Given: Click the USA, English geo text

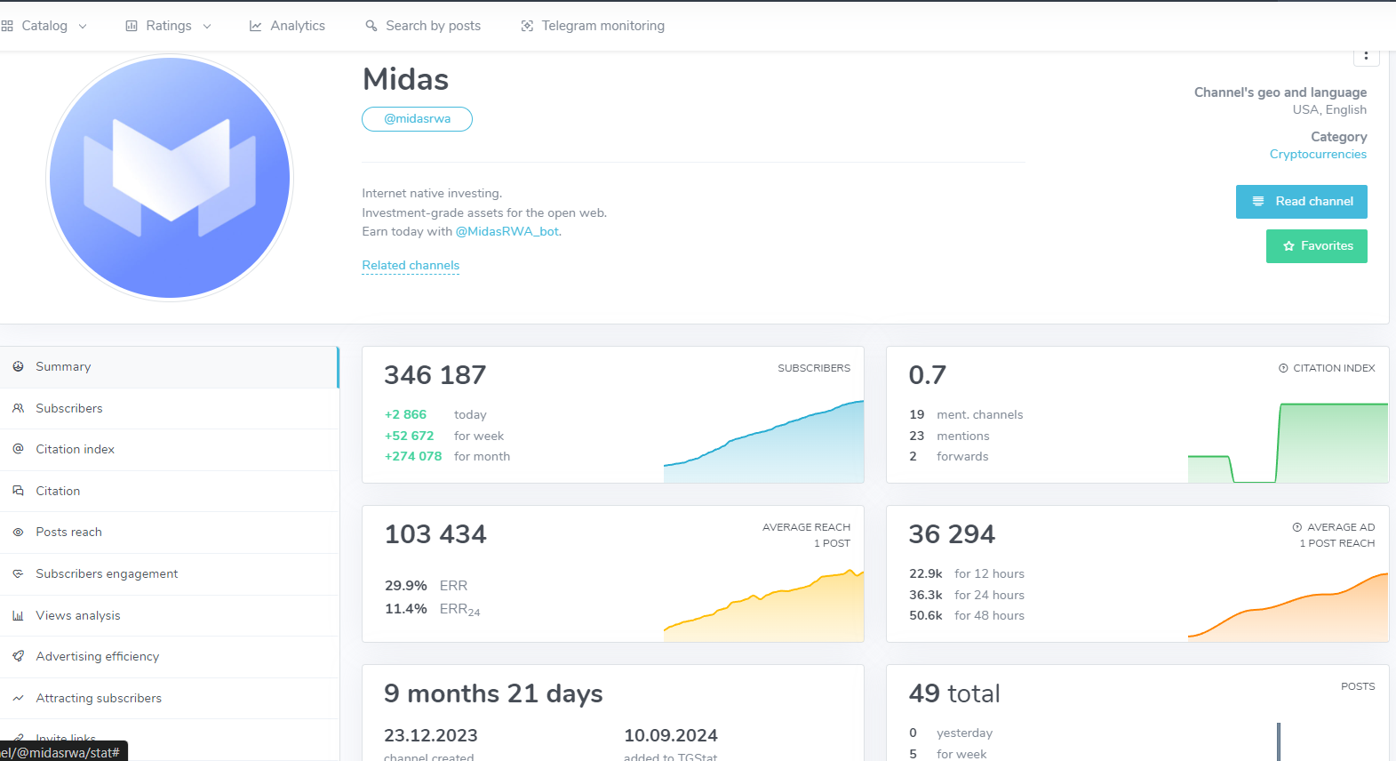Looking at the screenshot, I should (x=1329, y=110).
